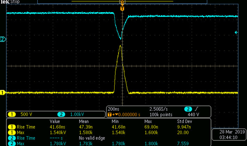
Task: Click the 41.68ns rise time Value cell
Action: [57, 127]
